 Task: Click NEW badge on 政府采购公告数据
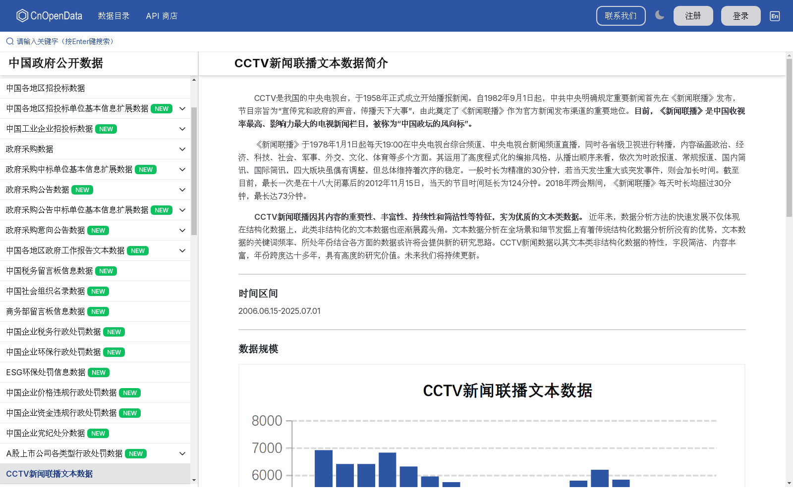[x=82, y=190]
